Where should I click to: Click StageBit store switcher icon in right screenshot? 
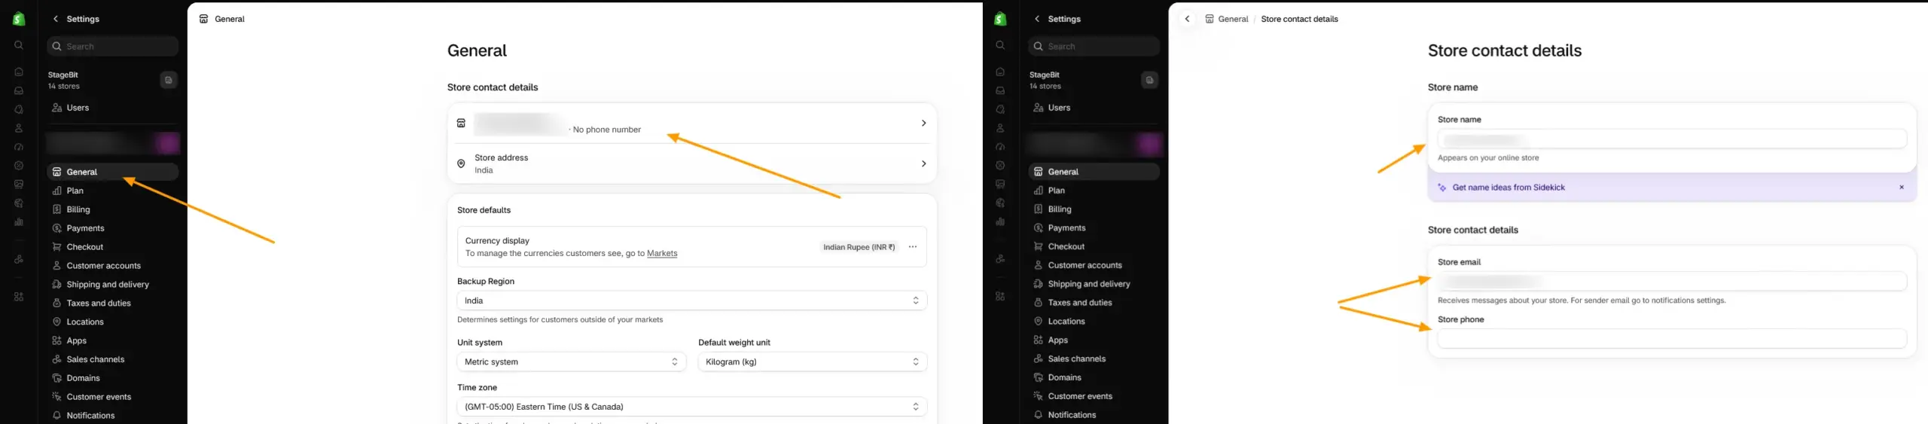pyautogui.click(x=1149, y=80)
